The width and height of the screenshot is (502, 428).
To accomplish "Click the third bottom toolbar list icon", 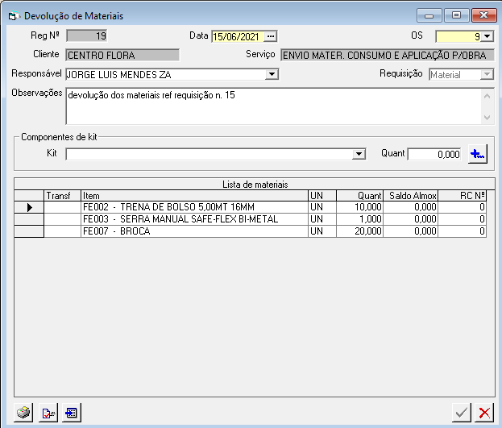I will click(x=72, y=413).
